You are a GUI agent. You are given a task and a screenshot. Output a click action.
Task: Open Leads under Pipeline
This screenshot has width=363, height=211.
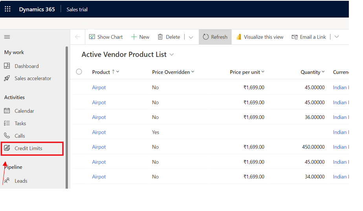coord(21,181)
